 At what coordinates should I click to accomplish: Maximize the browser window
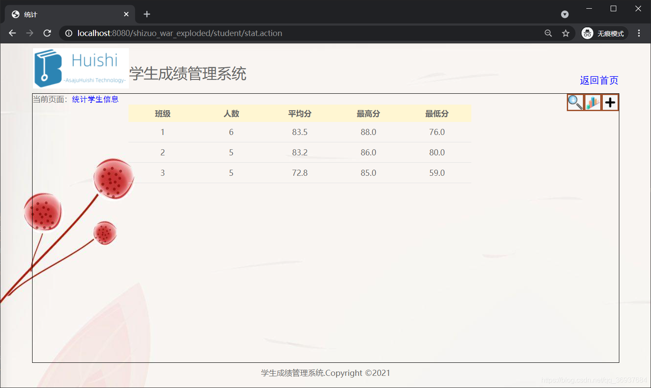point(613,9)
